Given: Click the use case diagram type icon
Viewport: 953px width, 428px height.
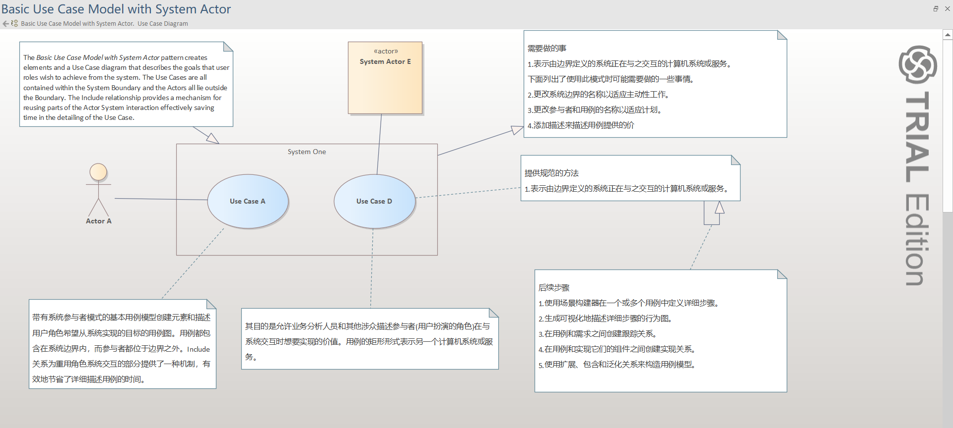Looking at the screenshot, I should coord(14,23).
